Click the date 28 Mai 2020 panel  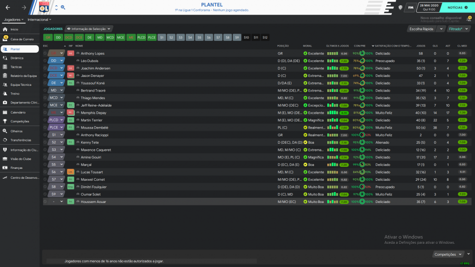(429, 7)
